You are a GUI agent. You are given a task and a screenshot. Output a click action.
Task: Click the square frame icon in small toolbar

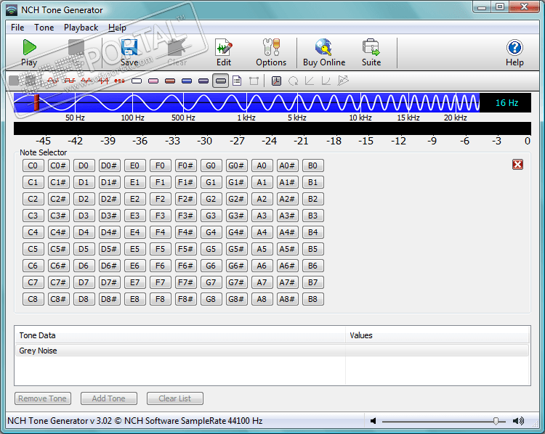[254, 81]
